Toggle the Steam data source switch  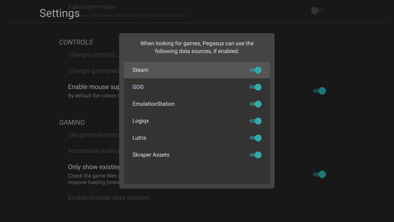coord(256,70)
